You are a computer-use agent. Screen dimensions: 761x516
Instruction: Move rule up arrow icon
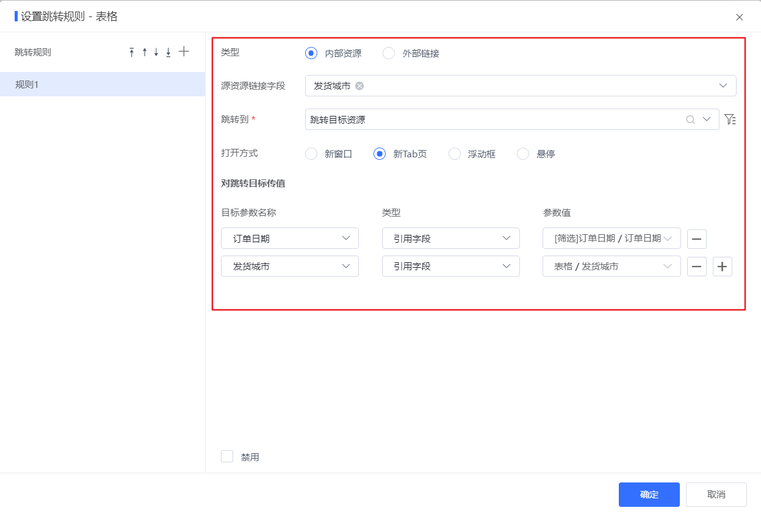coord(145,52)
